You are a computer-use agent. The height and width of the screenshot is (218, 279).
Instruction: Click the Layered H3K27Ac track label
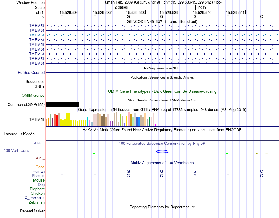click(x=19, y=134)
